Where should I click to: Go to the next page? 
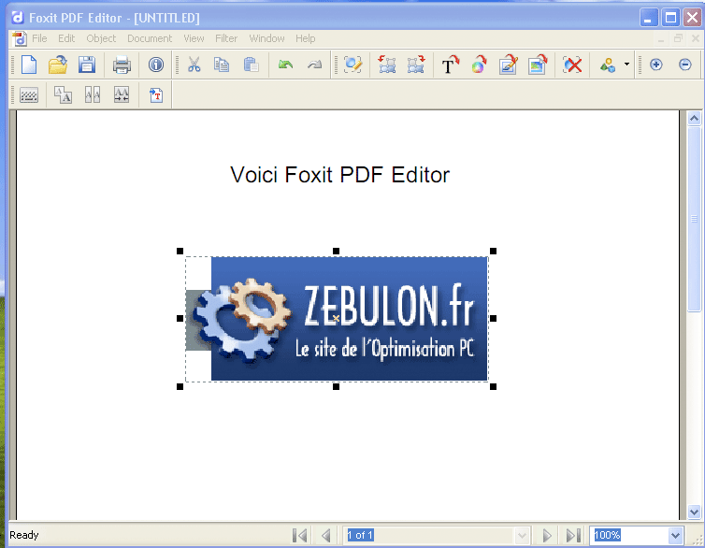click(547, 535)
